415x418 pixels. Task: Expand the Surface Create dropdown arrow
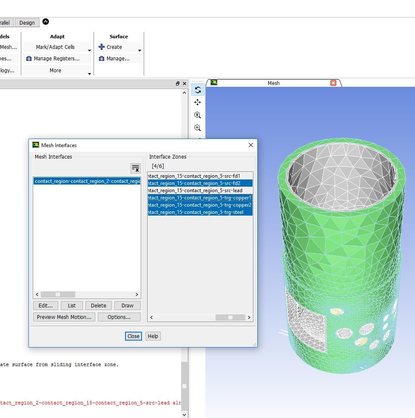point(139,50)
